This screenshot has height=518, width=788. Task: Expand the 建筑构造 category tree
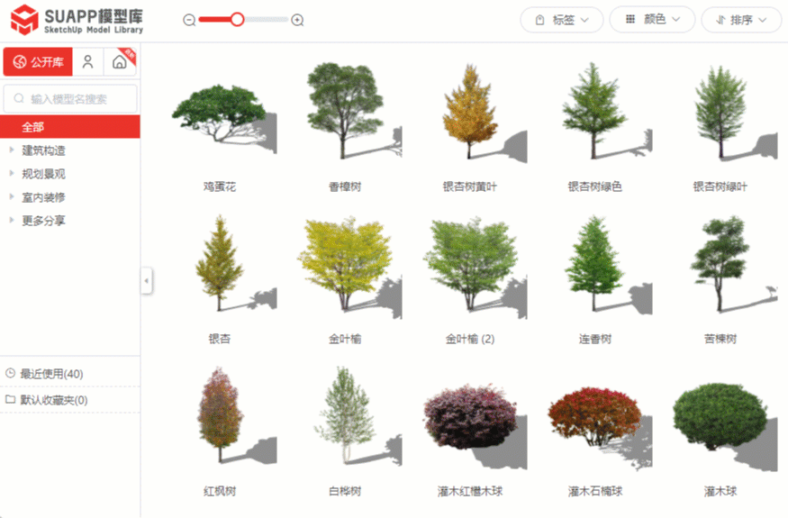[x=12, y=150]
